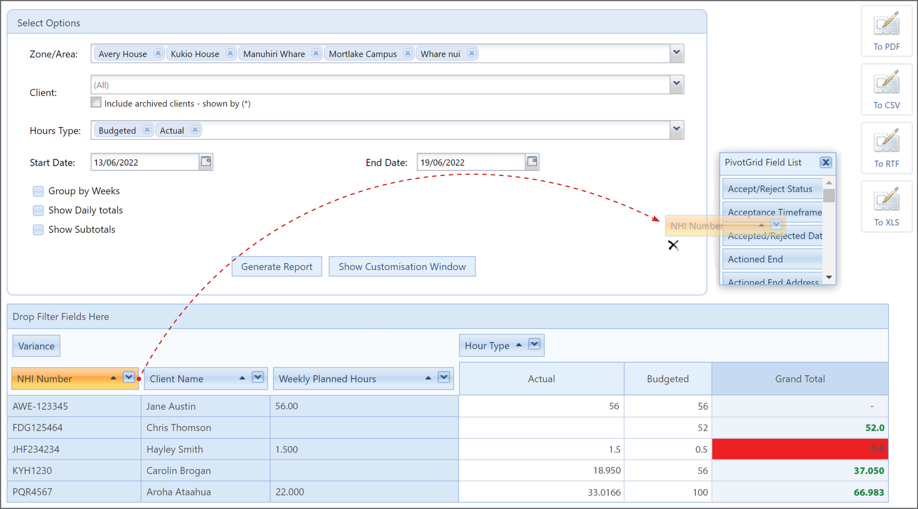This screenshot has width=918, height=509.
Task: Select the AWE-123345 row cell
Action: point(74,406)
